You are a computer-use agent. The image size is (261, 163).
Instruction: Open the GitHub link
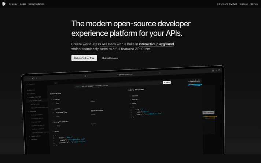[254, 4]
